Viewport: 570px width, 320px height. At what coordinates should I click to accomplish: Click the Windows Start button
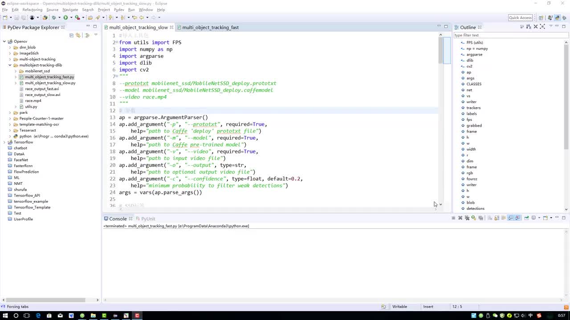[4, 316]
